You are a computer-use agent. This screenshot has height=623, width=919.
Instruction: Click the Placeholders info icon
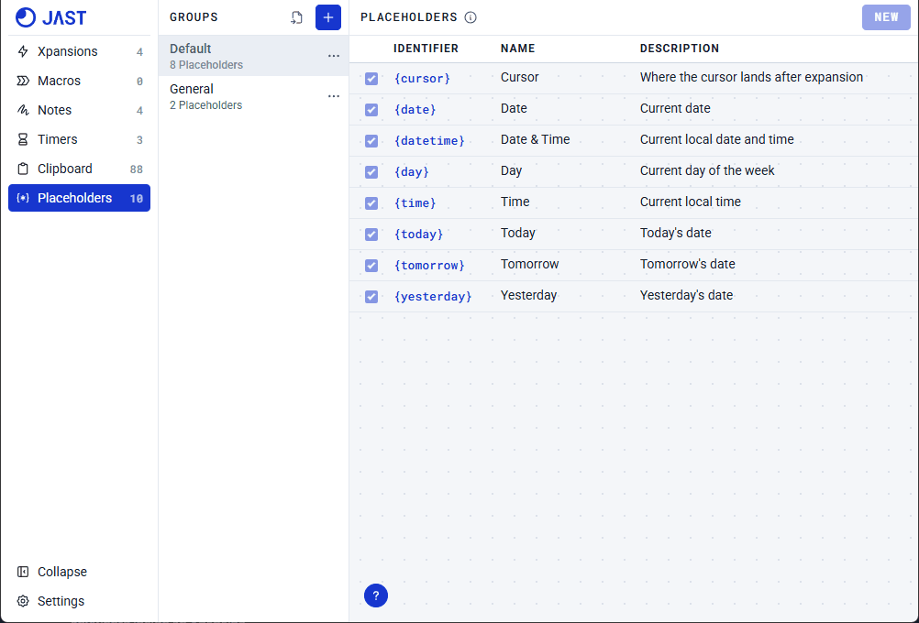[x=471, y=17]
